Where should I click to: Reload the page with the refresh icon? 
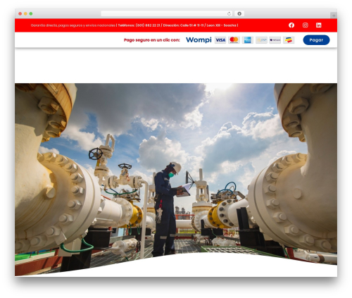229,13
